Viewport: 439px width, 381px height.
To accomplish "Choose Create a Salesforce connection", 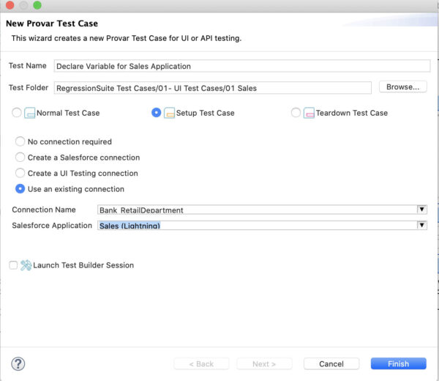I will coord(20,158).
